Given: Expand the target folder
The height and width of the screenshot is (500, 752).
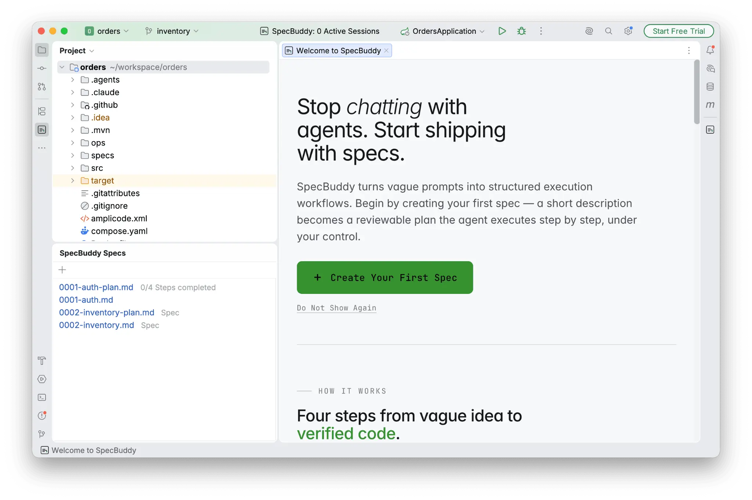Looking at the screenshot, I should pos(73,181).
